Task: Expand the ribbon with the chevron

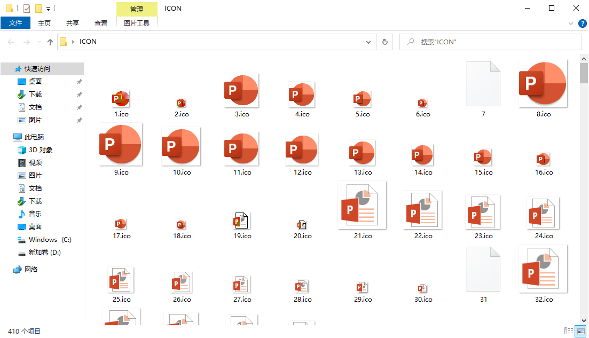Action: tap(571, 23)
